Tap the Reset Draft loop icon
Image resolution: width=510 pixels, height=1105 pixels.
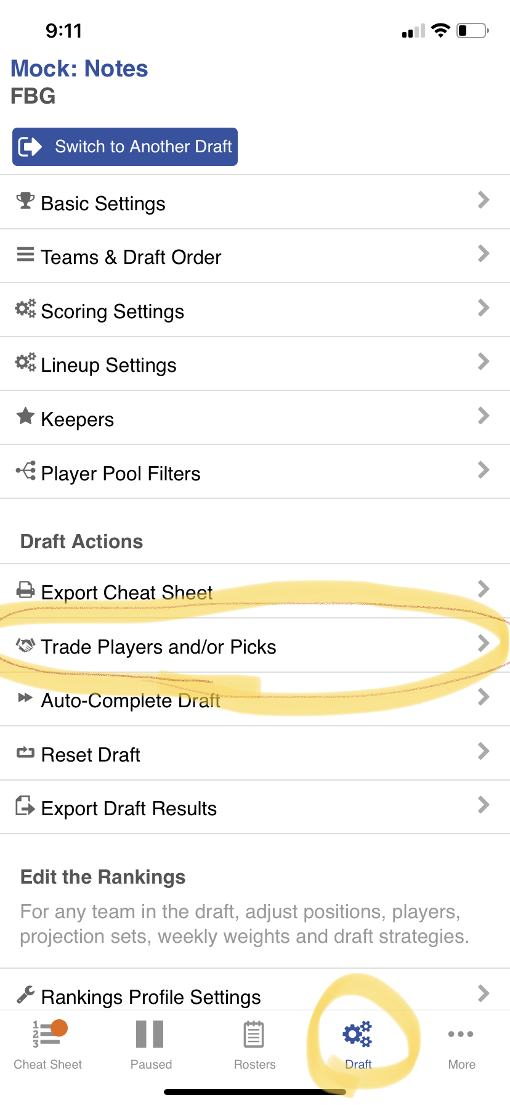click(x=25, y=752)
